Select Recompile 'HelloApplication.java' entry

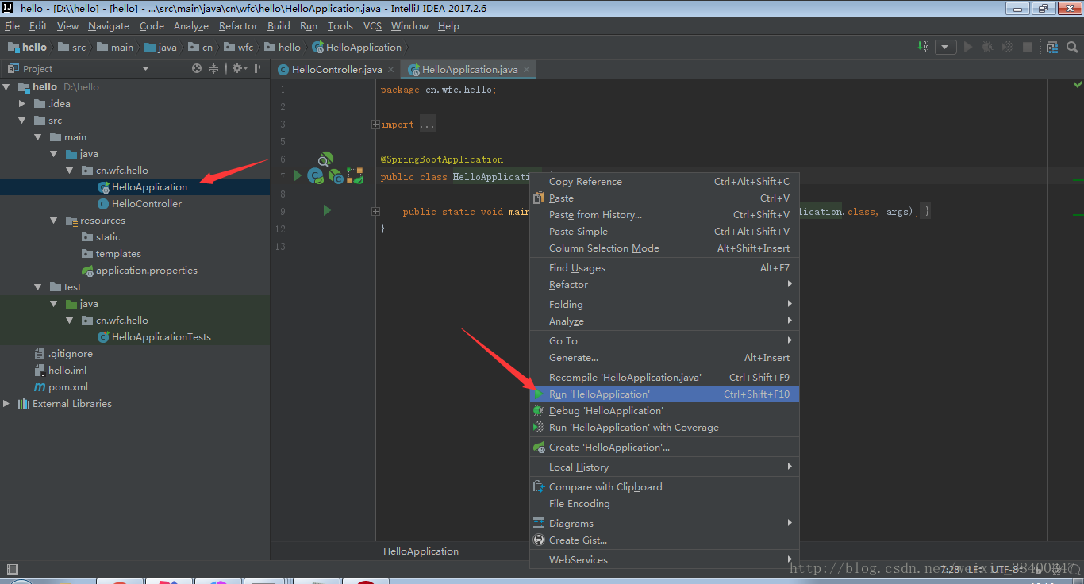point(664,378)
